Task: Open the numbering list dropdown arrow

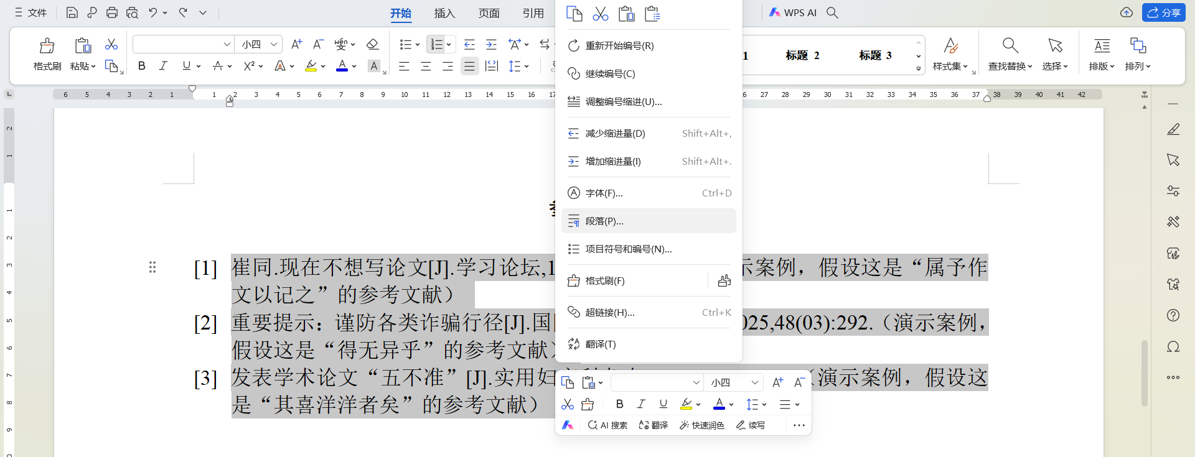Action: pos(449,45)
